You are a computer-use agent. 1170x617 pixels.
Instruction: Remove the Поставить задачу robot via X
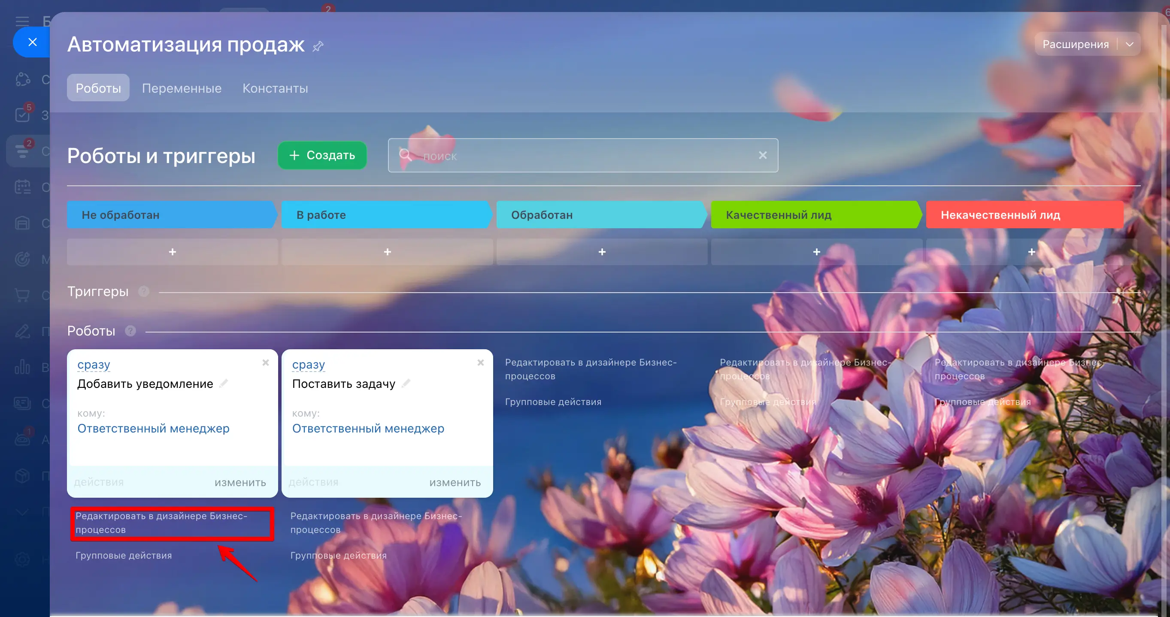tap(481, 362)
